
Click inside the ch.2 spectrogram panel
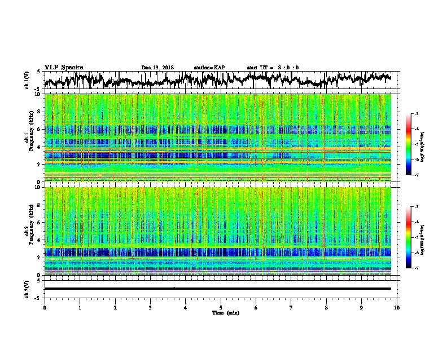(217, 231)
